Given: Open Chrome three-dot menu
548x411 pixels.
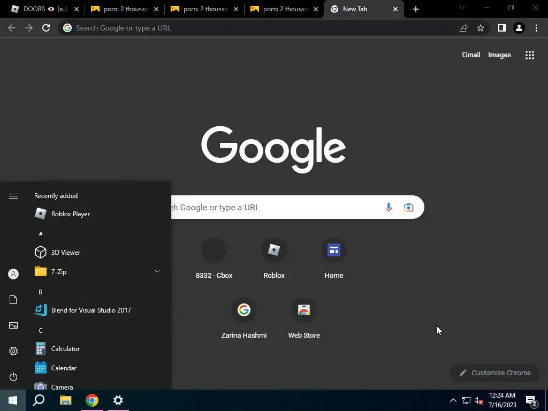Looking at the screenshot, I should [x=536, y=28].
